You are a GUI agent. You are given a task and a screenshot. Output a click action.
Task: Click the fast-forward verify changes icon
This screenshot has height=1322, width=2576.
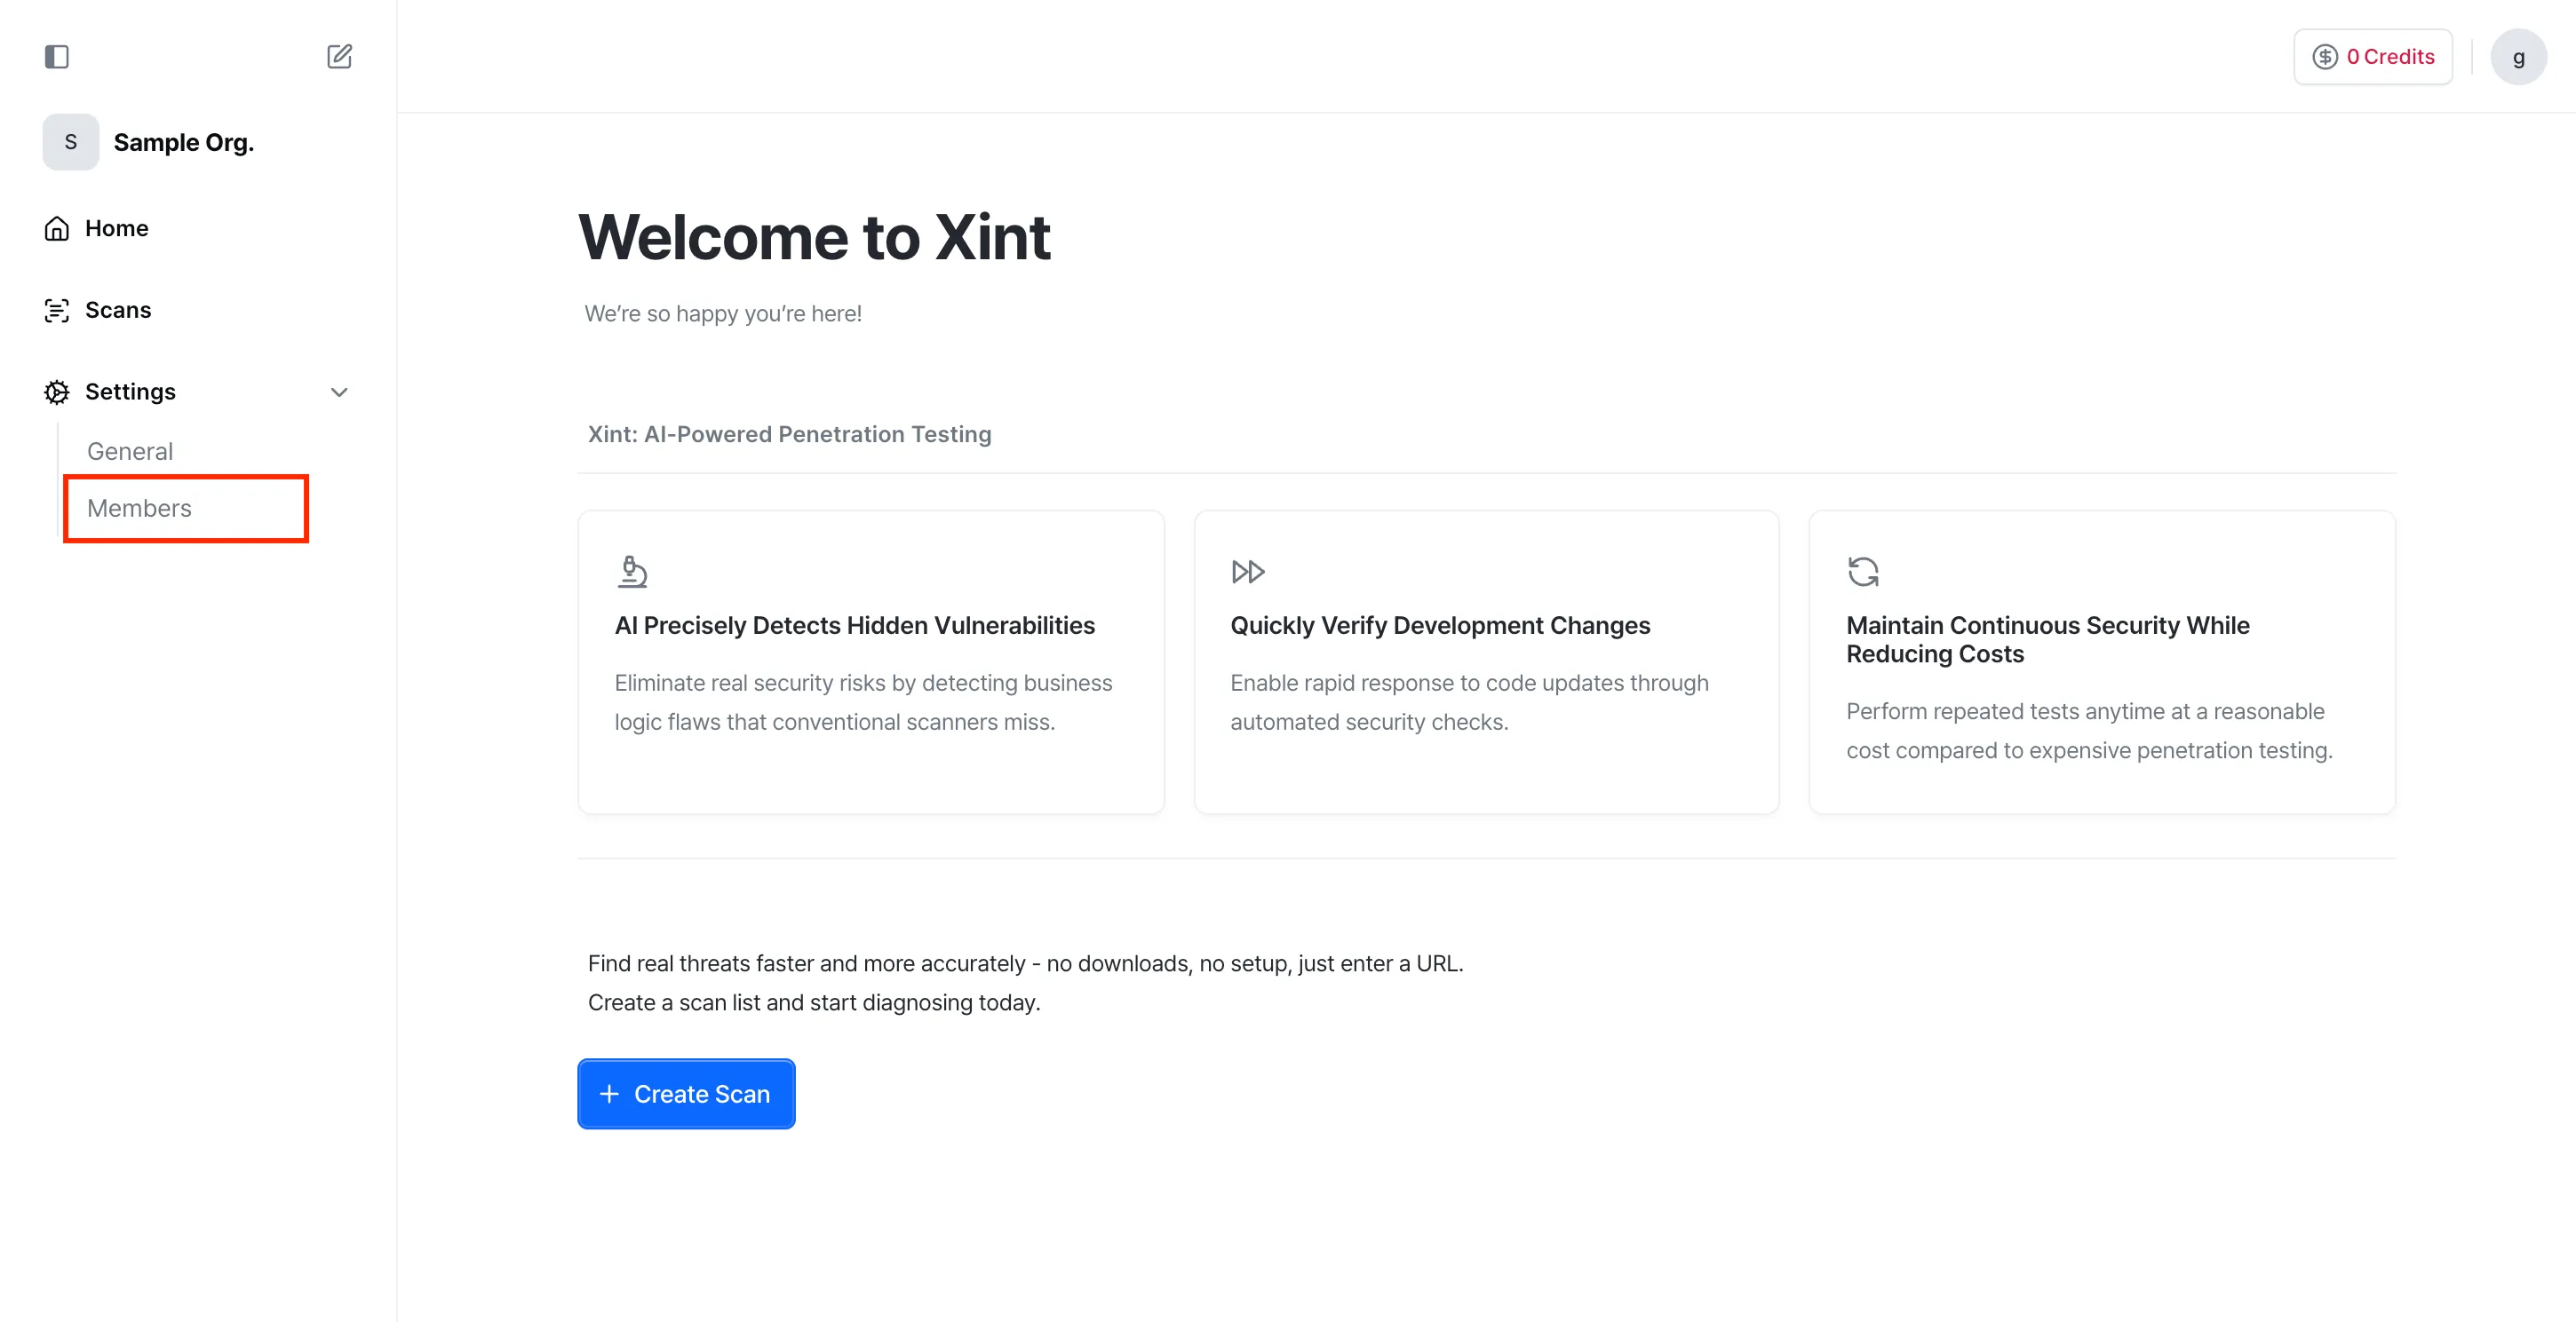point(1247,572)
